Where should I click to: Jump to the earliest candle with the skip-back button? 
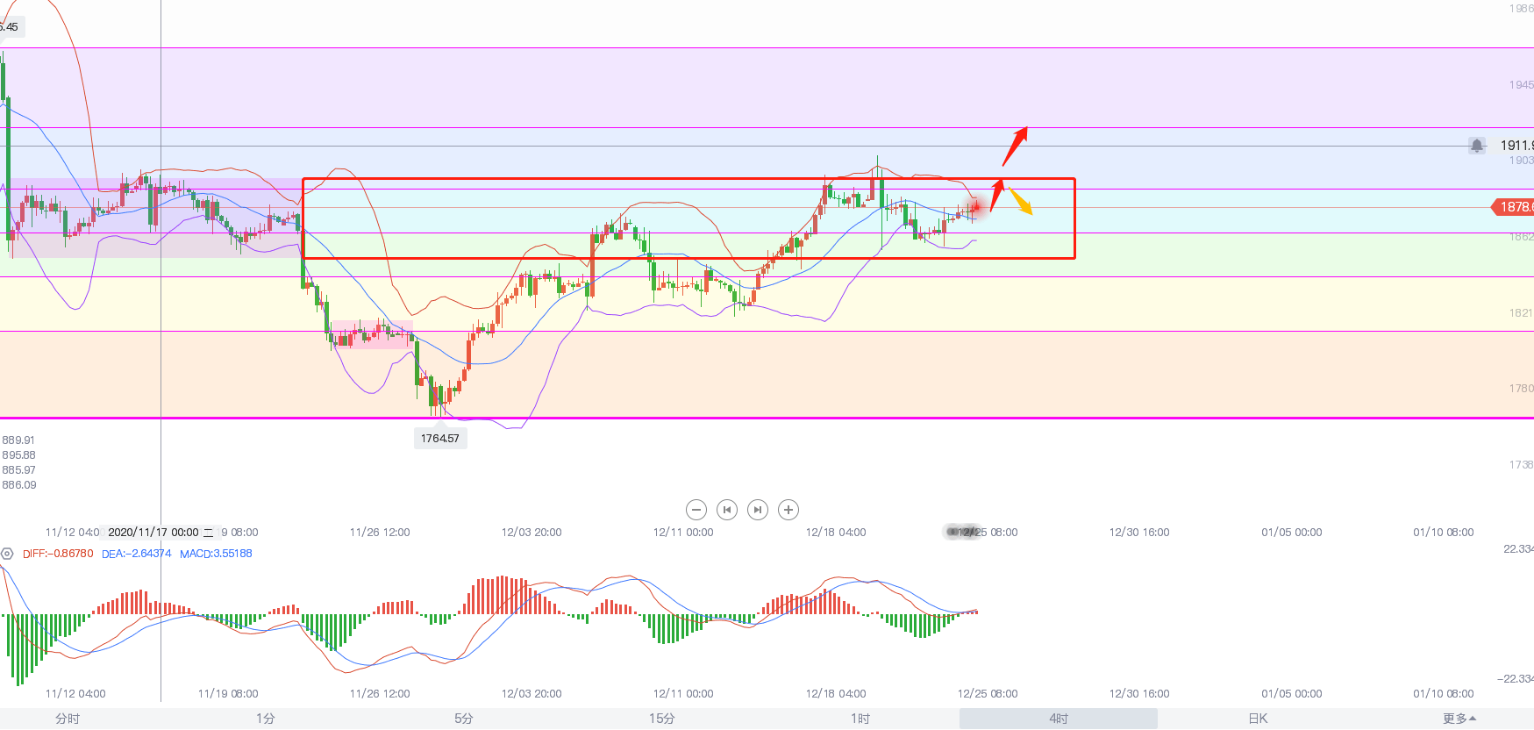click(727, 510)
